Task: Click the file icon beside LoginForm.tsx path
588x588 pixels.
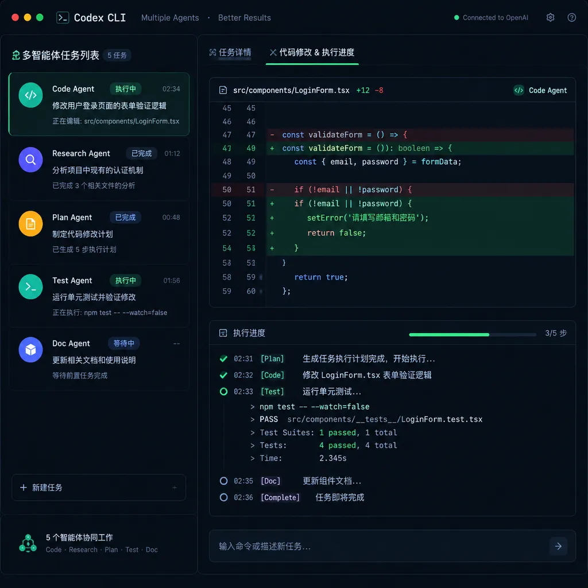Action: tap(223, 90)
